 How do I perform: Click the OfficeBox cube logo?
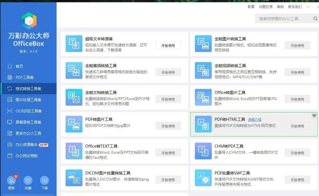tap(29, 21)
